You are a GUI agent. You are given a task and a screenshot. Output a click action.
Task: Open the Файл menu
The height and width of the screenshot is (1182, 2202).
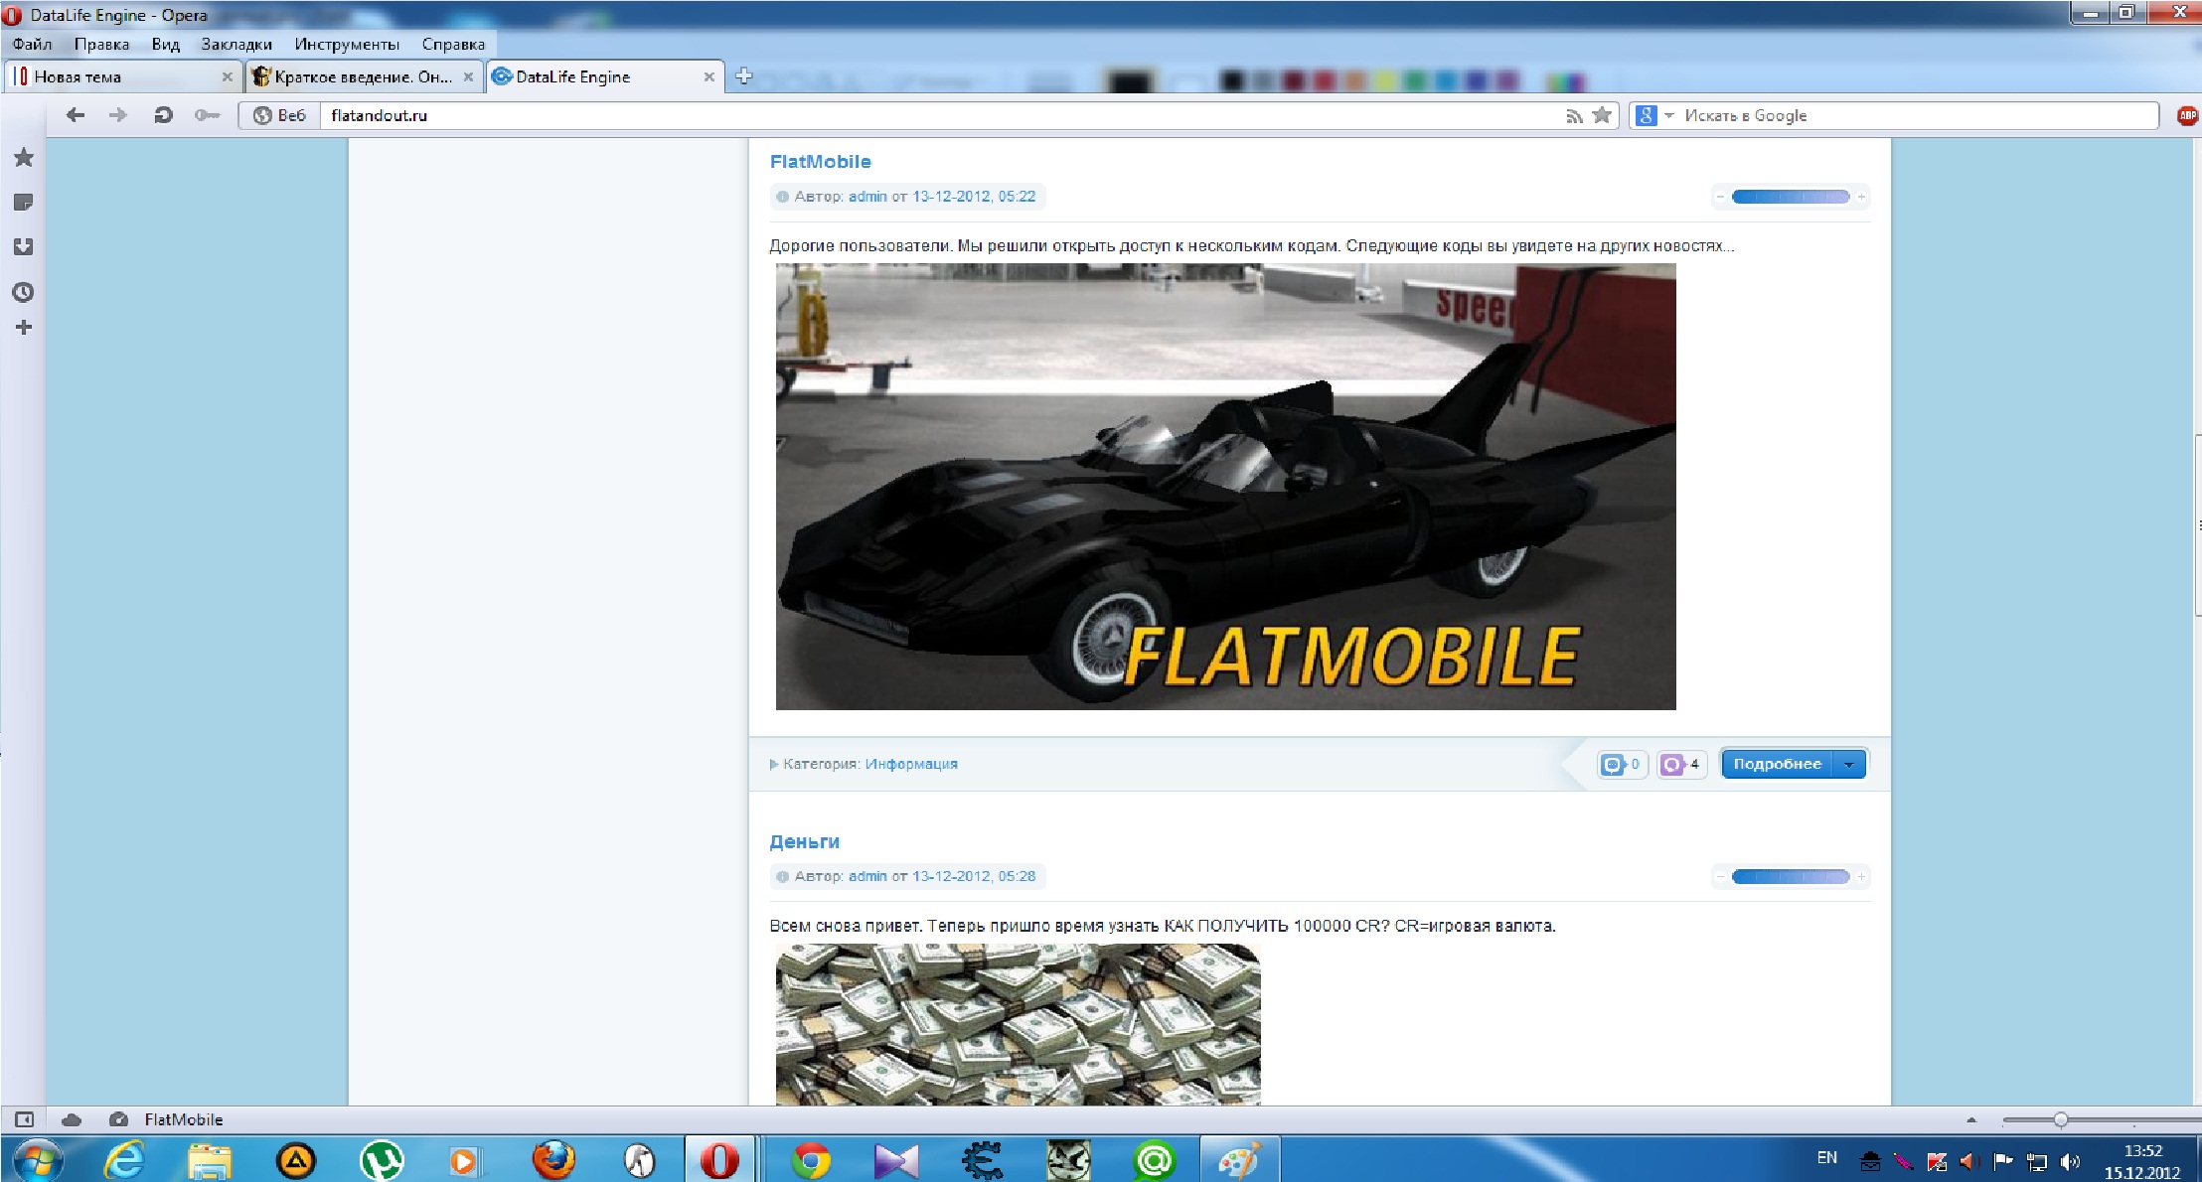32,44
